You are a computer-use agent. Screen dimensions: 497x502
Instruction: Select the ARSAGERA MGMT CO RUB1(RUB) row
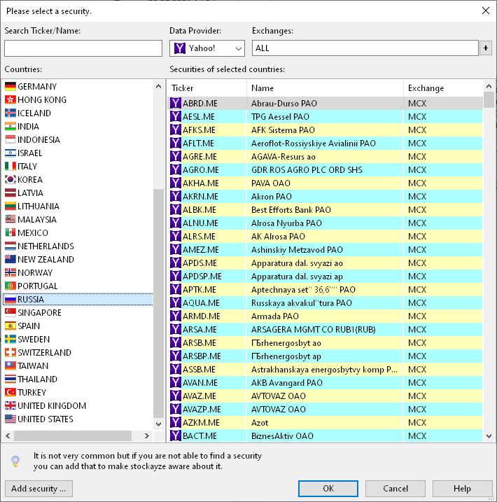pyautogui.click(x=325, y=330)
